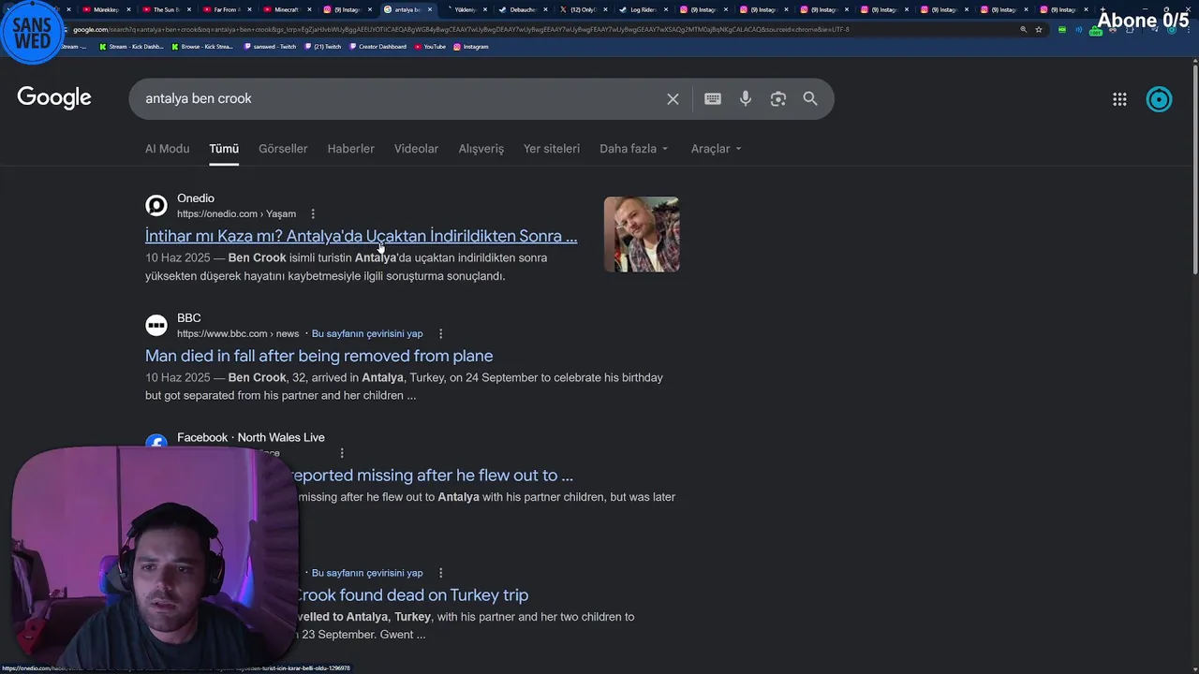
Task: Switch to Alışveriş tab
Action: [481, 149]
